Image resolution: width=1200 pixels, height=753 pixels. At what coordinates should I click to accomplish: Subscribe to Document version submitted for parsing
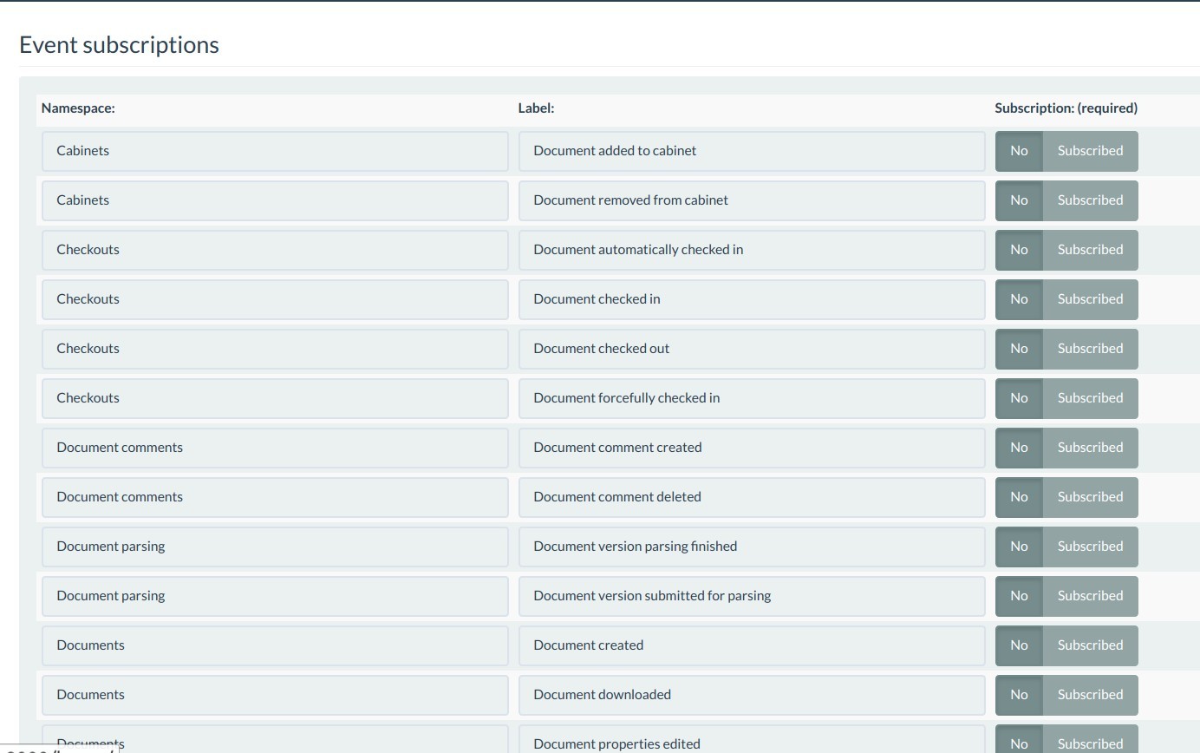(x=1090, y=596)
